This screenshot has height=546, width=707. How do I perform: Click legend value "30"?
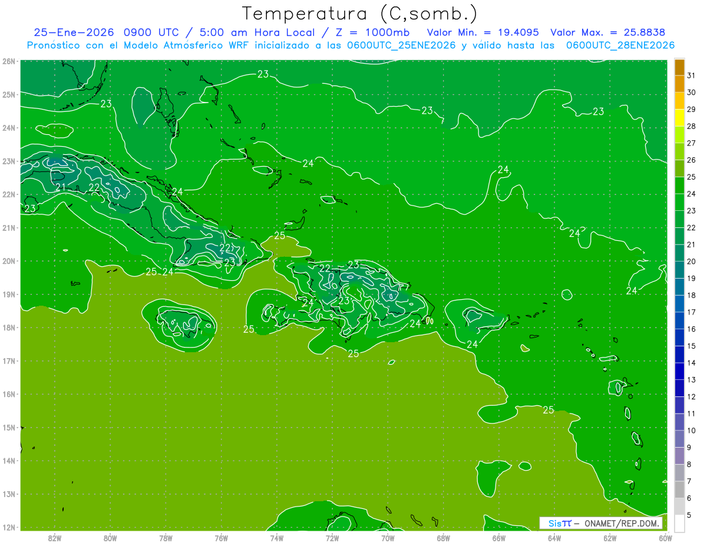coord(691,92)
